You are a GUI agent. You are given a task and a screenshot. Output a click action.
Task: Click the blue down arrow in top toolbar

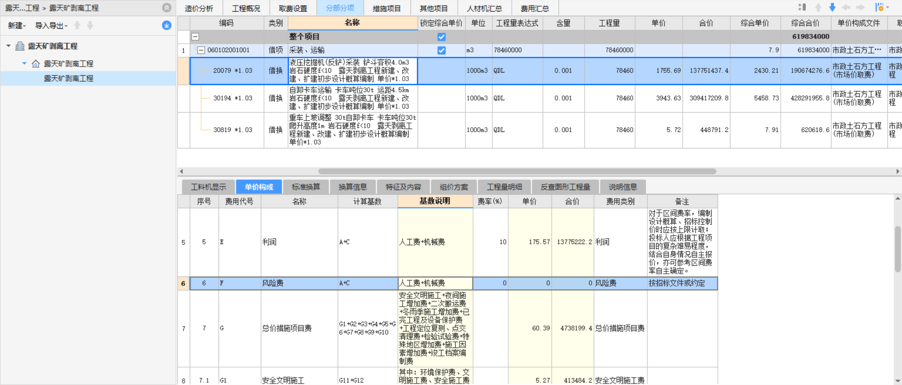(x=832, y=8)
